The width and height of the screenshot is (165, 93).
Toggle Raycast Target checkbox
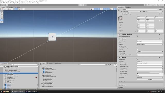137,46
